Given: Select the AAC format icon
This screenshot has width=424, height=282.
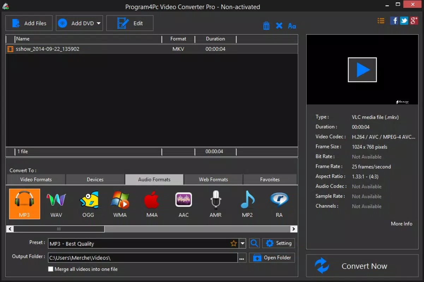Looking at the screenshot, I should point(184,204).
